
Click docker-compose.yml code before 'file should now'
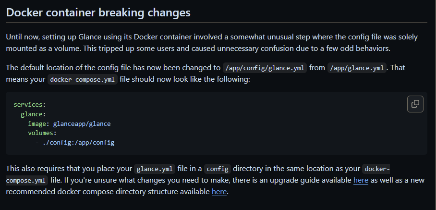point(82,80)
